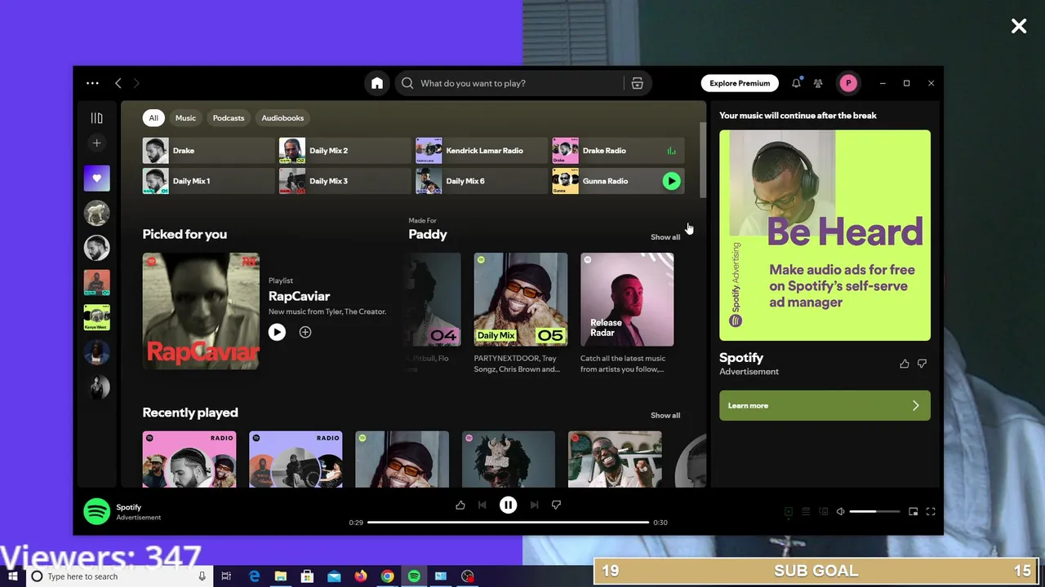Open the three-dots app menu
Image resolution: width=1045 pixels, height=587 pixels.
(x=92, y=83)
